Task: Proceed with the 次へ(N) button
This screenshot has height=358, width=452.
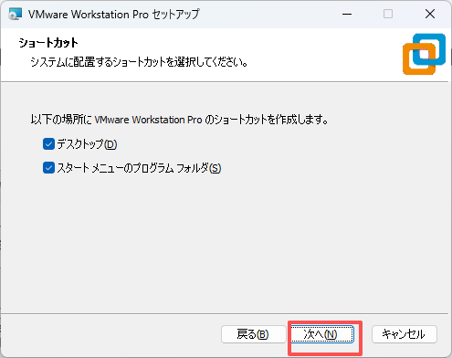Action: tap(322, 334)
